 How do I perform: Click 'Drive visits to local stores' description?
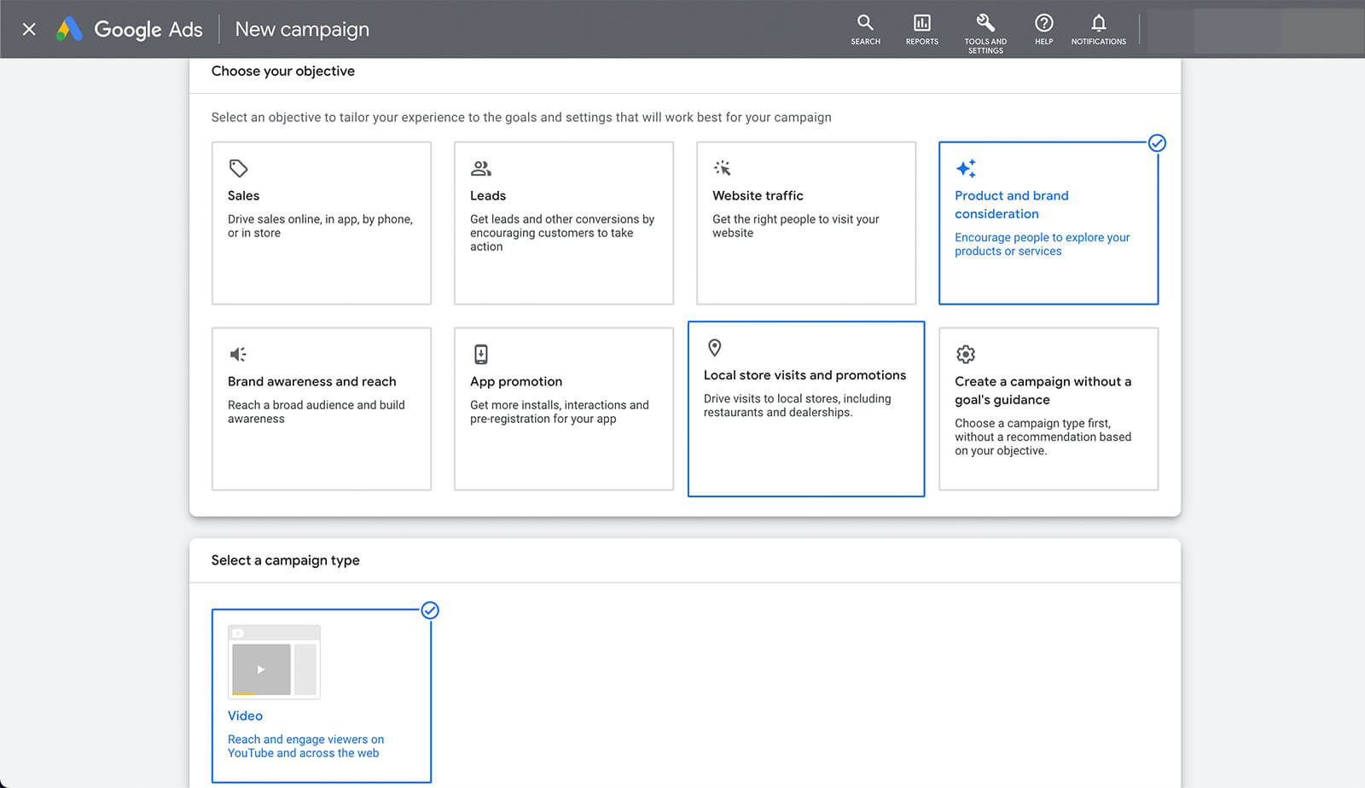coord(797,405)
